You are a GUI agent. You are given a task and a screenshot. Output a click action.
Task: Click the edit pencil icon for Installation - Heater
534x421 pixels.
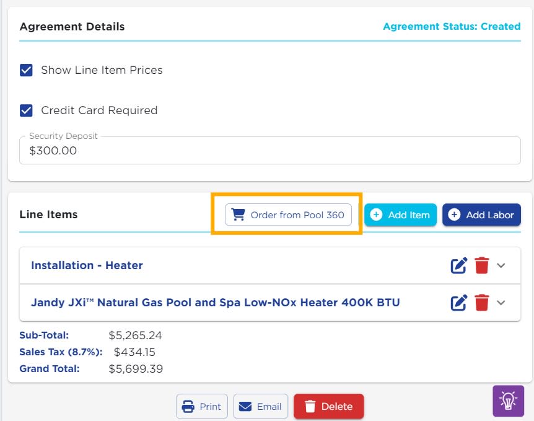[458, 265]
